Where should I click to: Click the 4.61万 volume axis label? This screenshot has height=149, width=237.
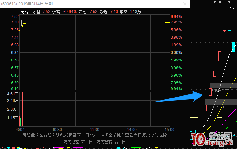coord(13,94)
